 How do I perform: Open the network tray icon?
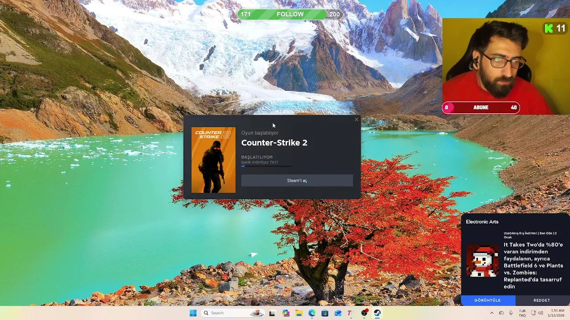pyautogui.click(x=533, y=313)
